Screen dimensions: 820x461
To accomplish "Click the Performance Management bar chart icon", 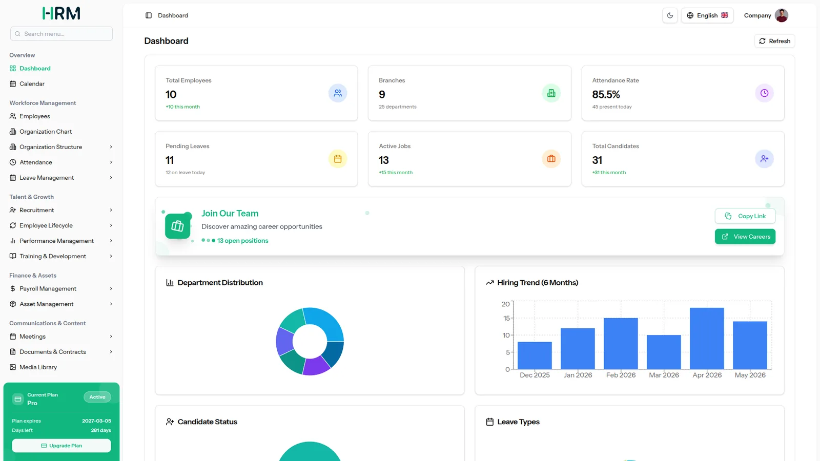I will tap(13, 241).
